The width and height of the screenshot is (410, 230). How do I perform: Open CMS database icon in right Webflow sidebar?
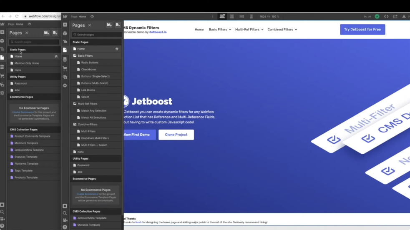coord(65,60)
